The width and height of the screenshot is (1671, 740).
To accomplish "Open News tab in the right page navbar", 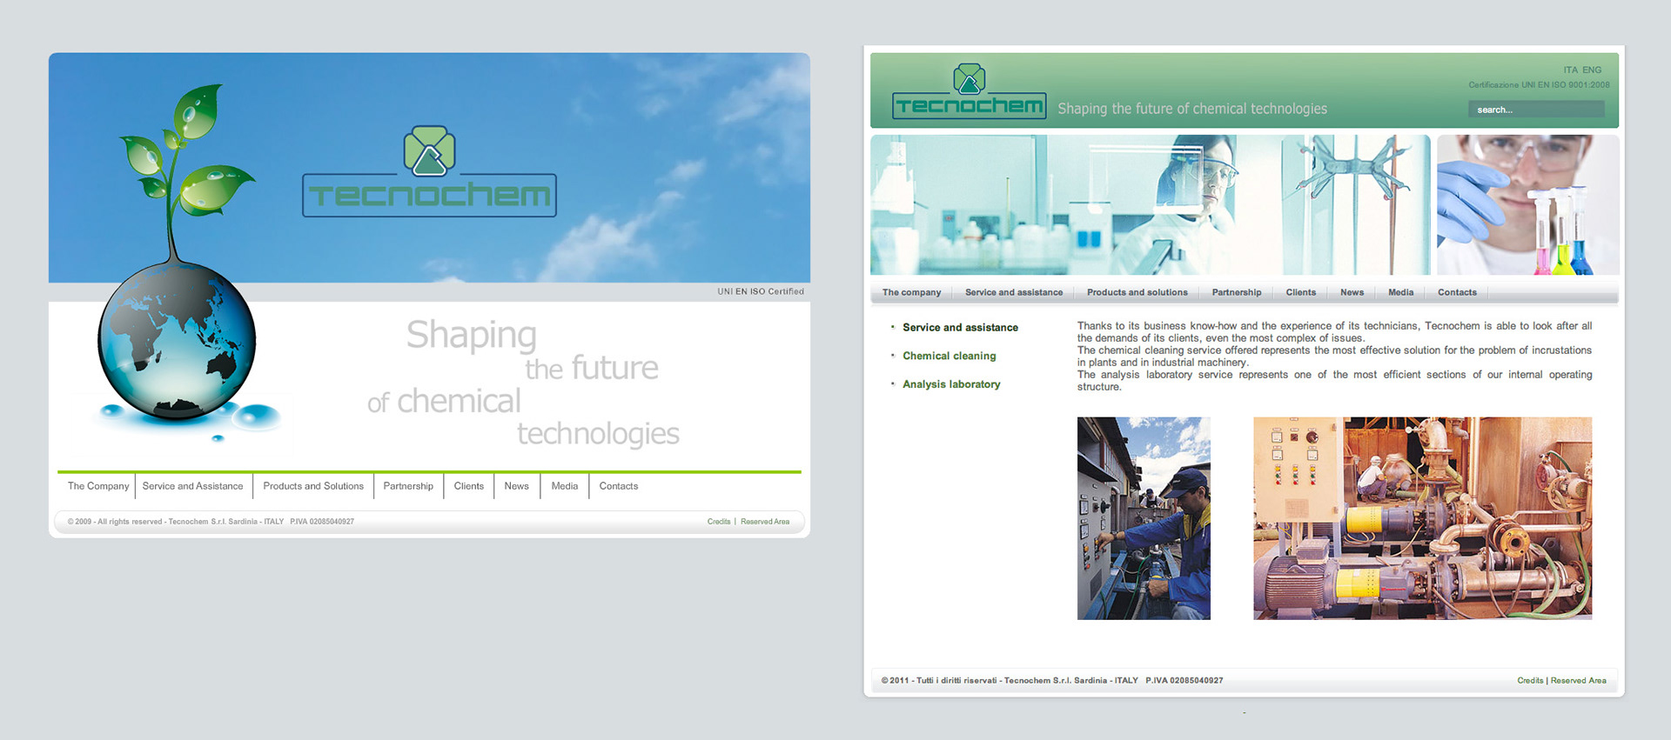I will pyautogui.click(x=1352, y=292).
